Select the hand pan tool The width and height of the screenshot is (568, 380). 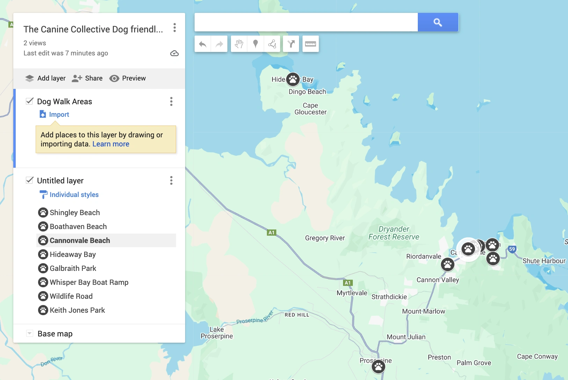point(239,44)
